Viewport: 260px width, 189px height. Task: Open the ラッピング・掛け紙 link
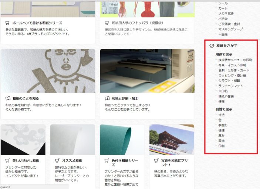232,75
